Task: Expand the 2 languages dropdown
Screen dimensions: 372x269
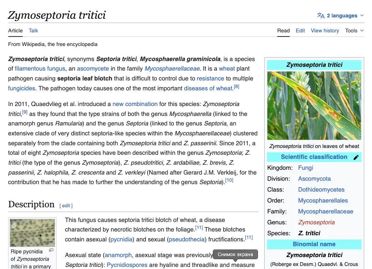Action: pyautogui.click(x=340, y=16)
